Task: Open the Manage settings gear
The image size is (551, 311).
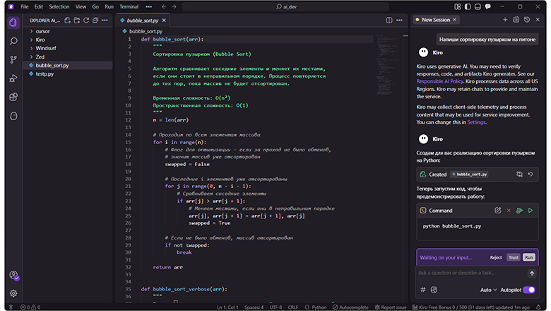Action: tap(13, 293)
